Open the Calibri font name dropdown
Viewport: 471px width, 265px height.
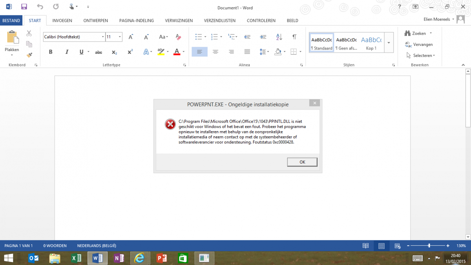click(103, 37)
